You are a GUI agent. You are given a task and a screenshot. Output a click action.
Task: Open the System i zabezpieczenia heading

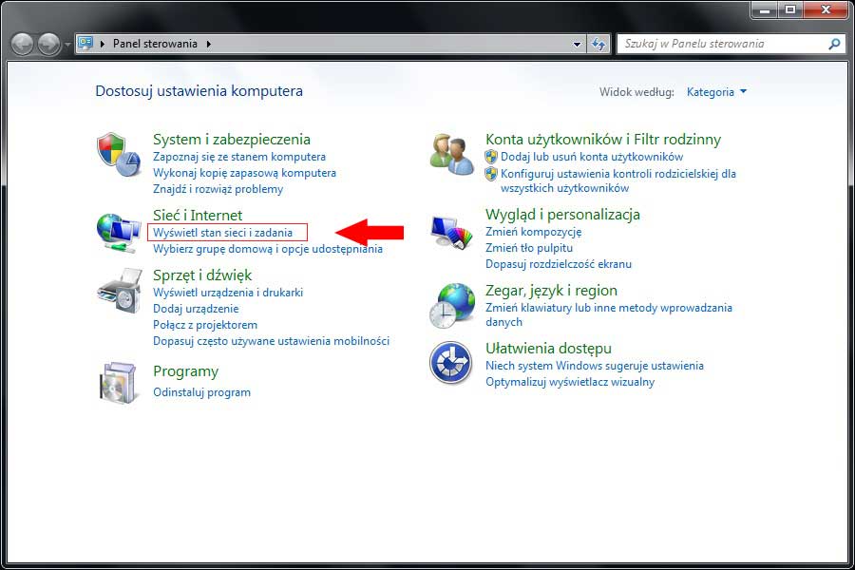[231, 140]
